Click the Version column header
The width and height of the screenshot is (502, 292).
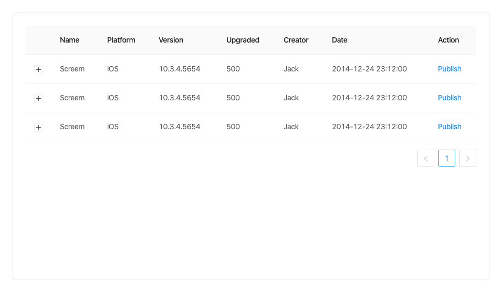tap(171, 40)
